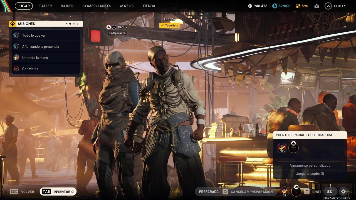Click the coin currency icon beside 948 476

click(250, 6)
